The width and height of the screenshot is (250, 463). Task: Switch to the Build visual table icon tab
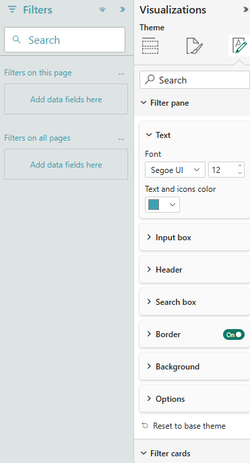pos(150,46)
